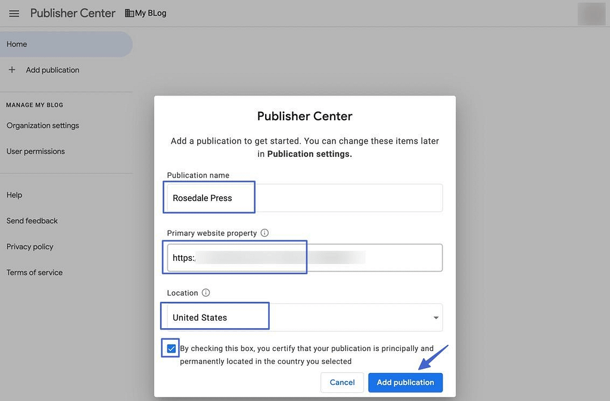Viewport: 610px width, 401px height.
Task: Open Organization settings from the sidebar
Action: point(42,125)
